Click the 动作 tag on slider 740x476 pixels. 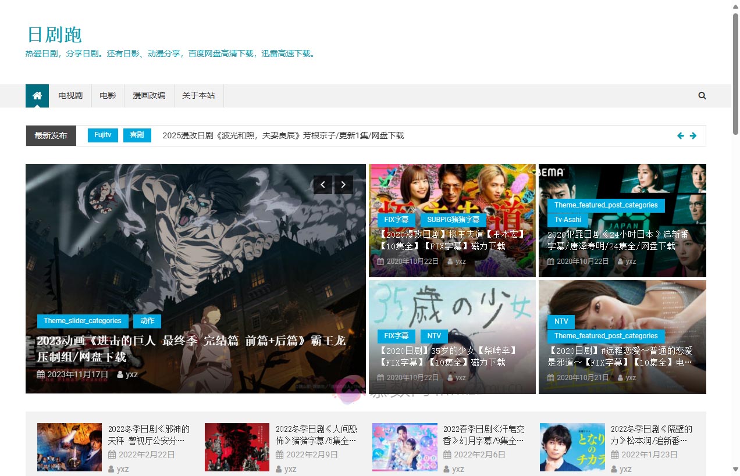click(x=147, y=321)
